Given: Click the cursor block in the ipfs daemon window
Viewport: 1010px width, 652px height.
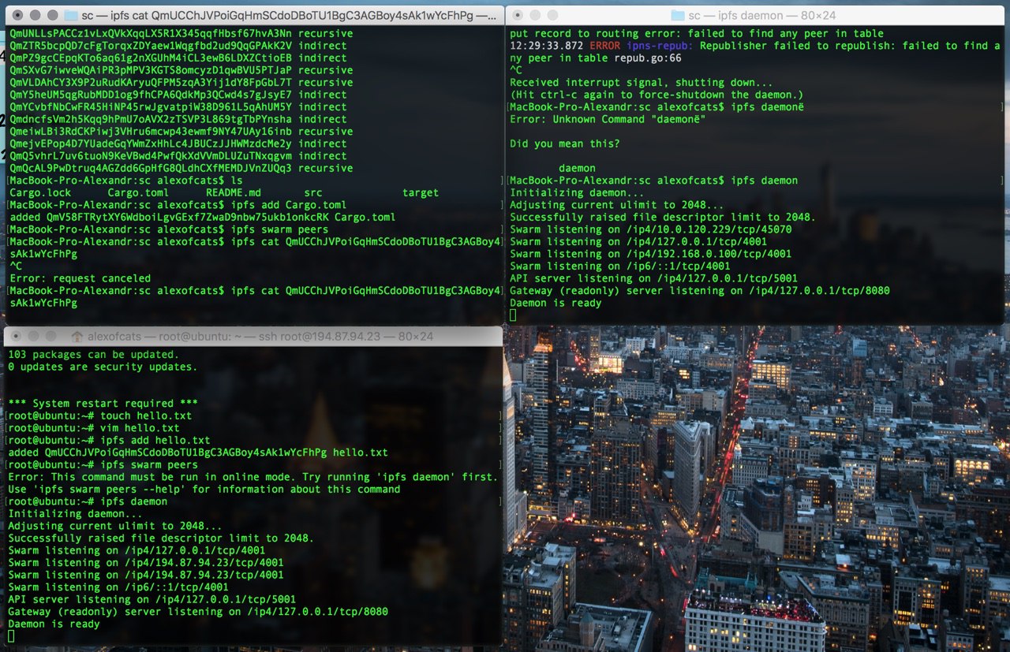Looking at the screenshot, I should click(513, 315).
